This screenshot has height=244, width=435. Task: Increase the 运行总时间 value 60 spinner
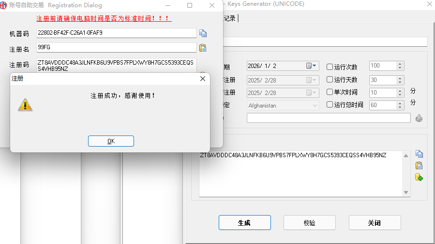[400, 103]
